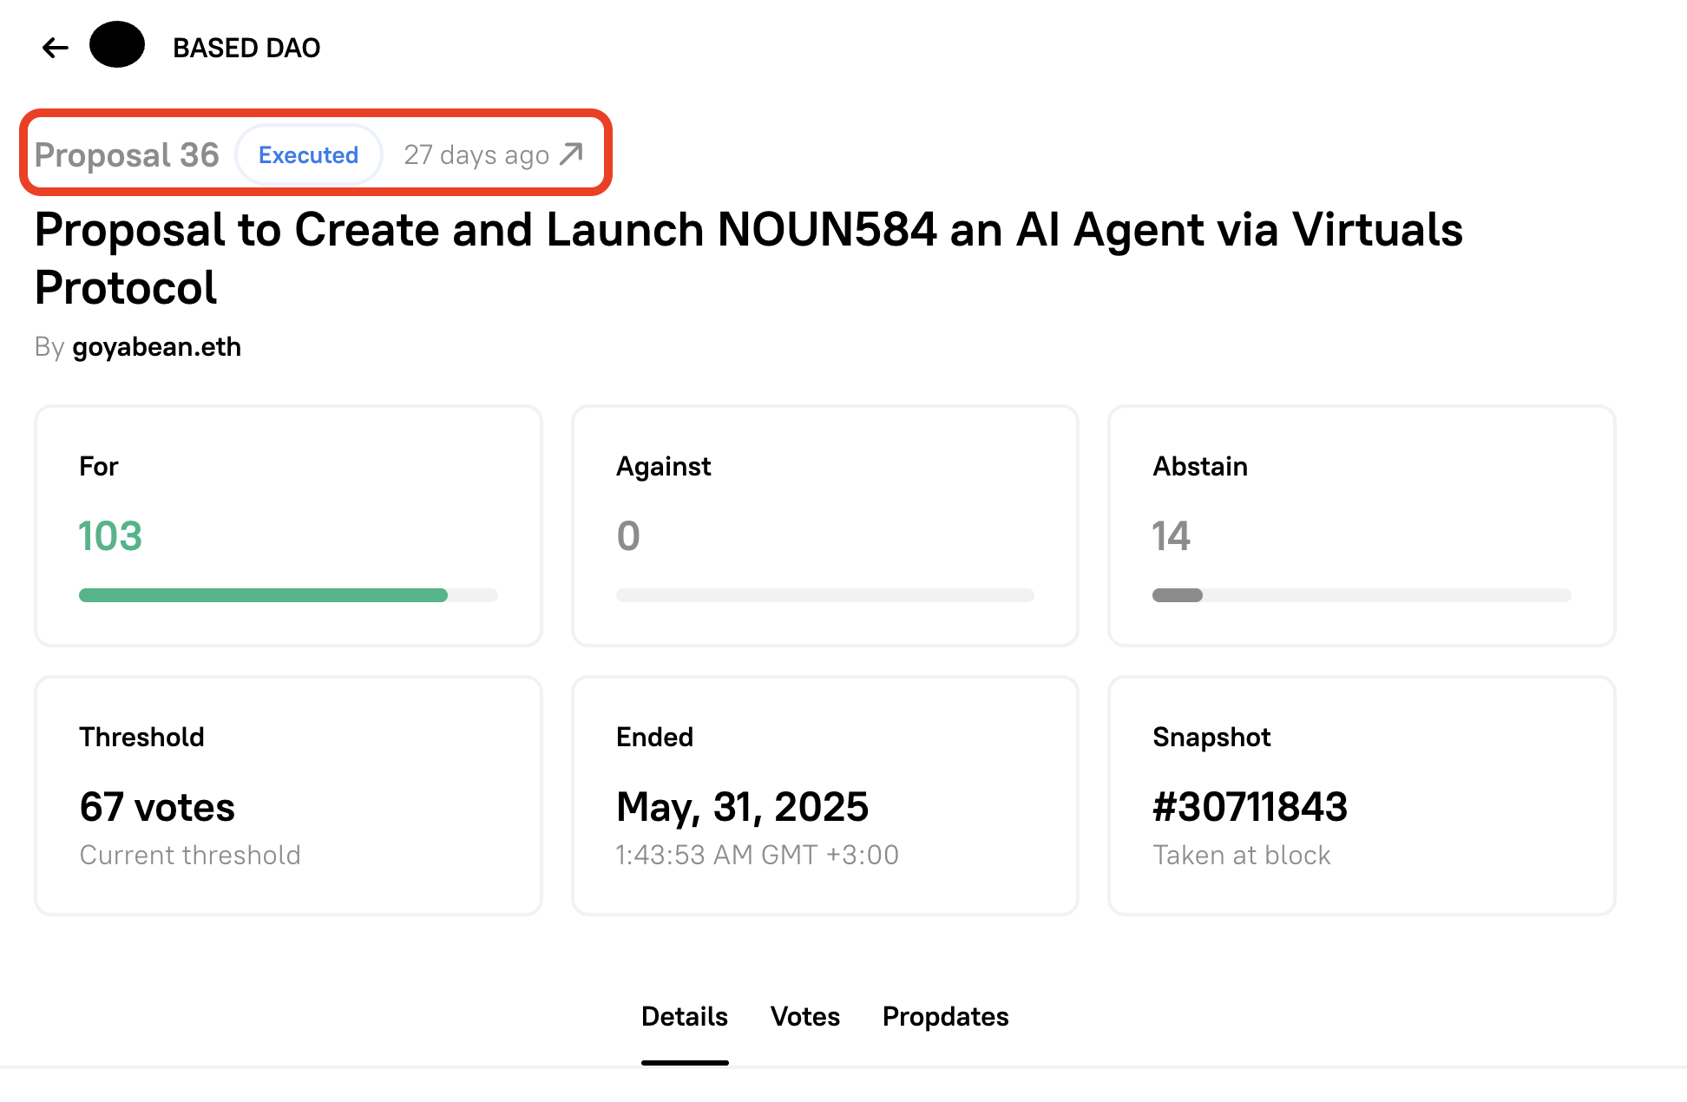
Task: Click the back arrow icon
Action: click(x=56, y=48)
